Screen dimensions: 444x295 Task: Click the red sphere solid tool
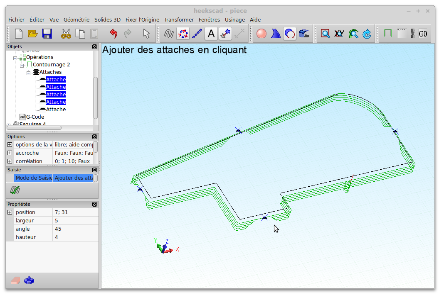coord(261,34)
